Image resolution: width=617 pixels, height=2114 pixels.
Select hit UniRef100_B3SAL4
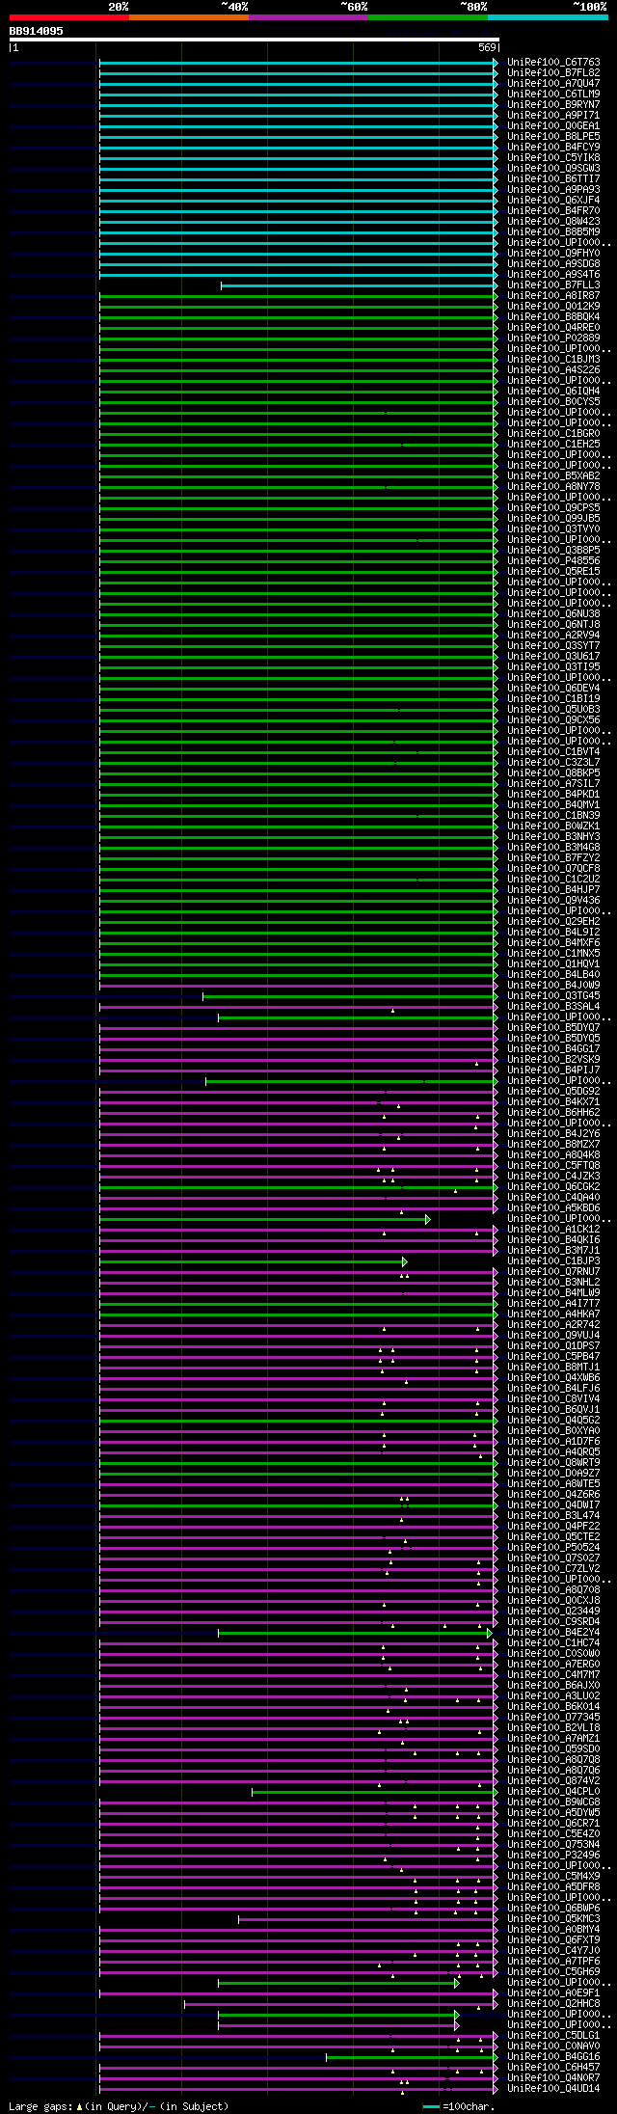click(x=553, y=1007)
